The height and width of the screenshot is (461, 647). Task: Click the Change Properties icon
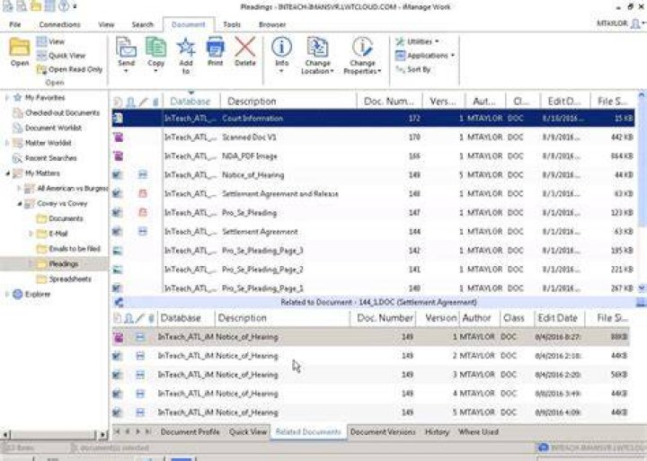[362, 47]
